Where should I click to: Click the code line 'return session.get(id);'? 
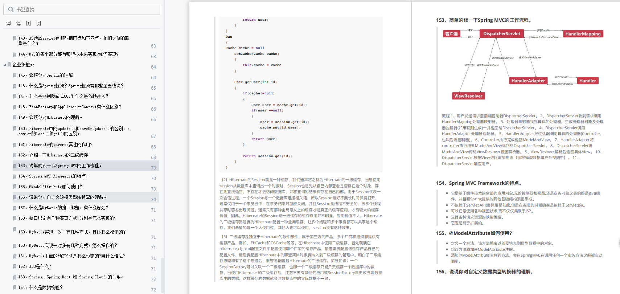coord(267,156)
